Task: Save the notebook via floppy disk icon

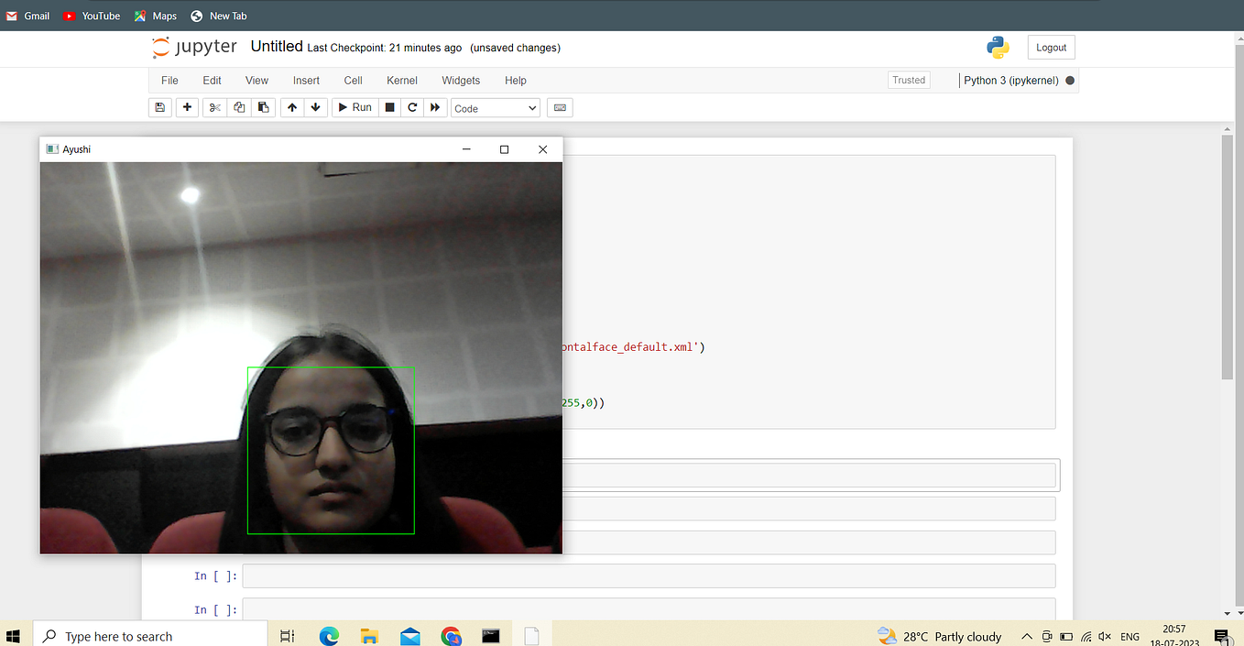Action: [160, 107]
